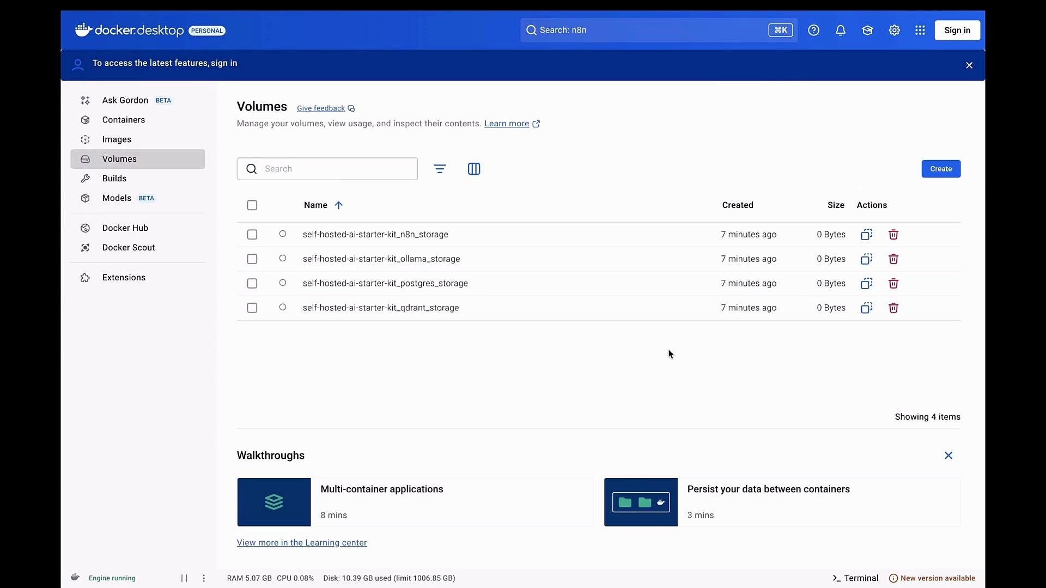Click the volumes Search input field

point(327,169)
